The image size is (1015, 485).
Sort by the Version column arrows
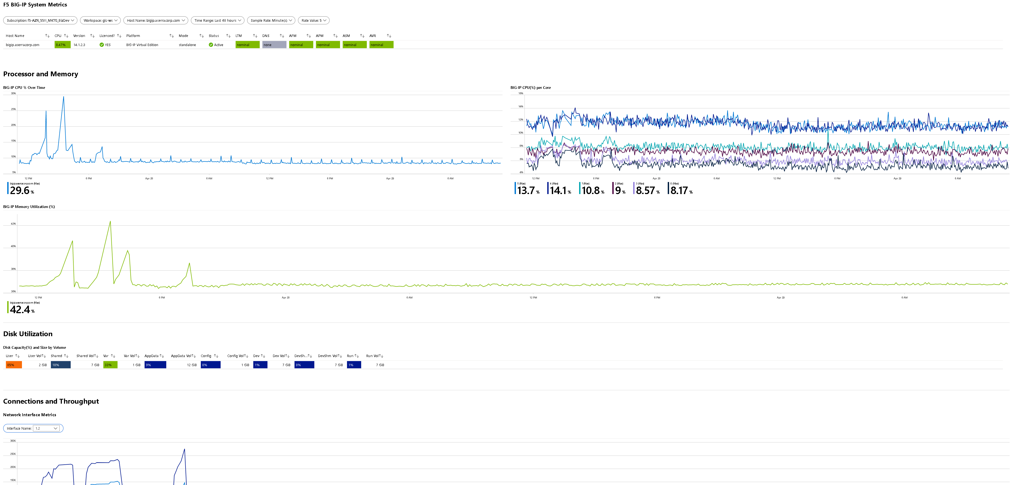click(x=92, y=36)
